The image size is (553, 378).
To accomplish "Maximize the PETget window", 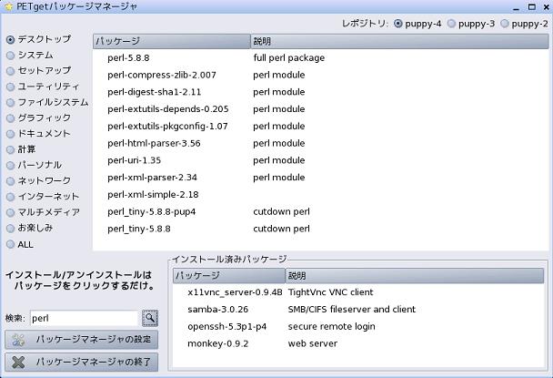I will point(532,6).
